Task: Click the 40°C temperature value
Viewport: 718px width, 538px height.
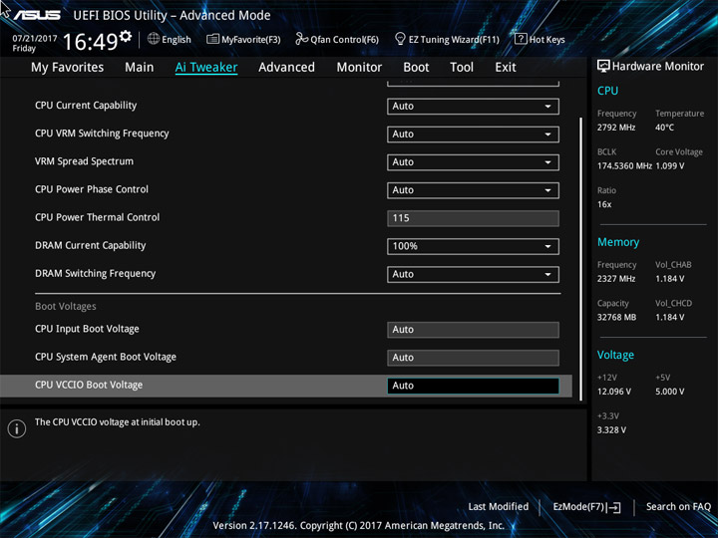Action: click(664, 128)
